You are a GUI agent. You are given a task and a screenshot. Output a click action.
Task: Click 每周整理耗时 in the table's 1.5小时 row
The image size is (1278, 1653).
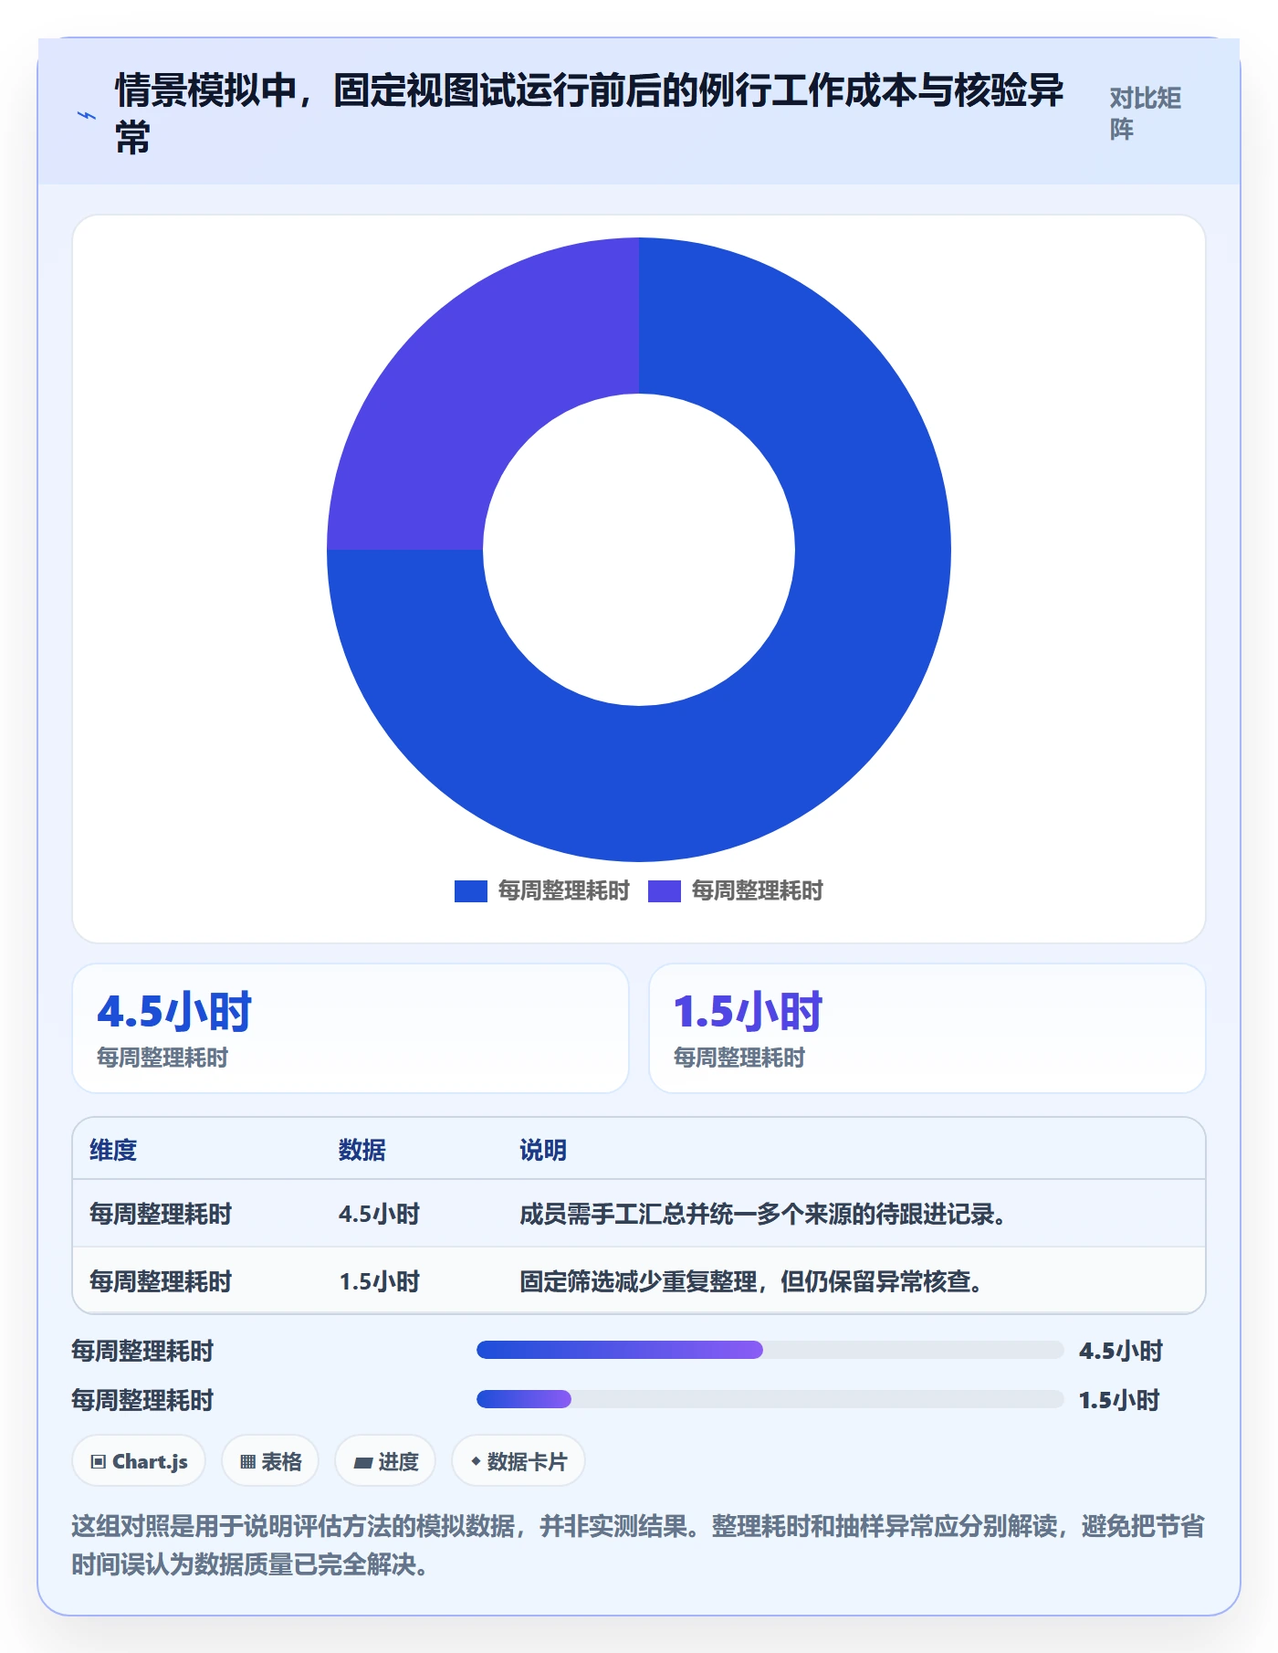pos(161,1281)
